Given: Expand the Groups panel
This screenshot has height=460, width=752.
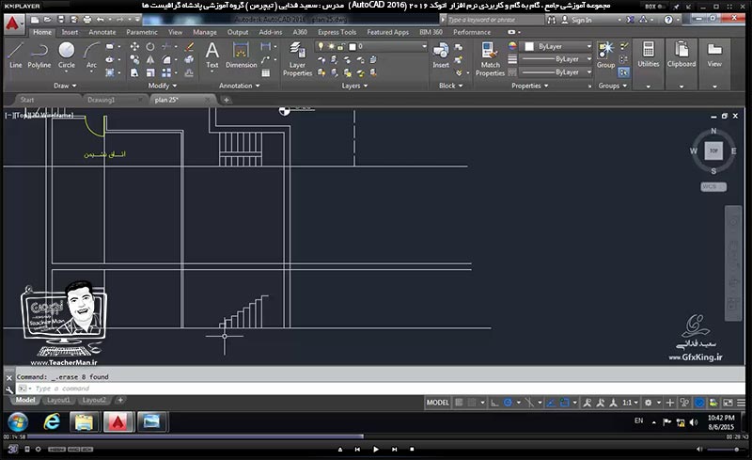Looking at the screenshot, I should click(613, 86).
